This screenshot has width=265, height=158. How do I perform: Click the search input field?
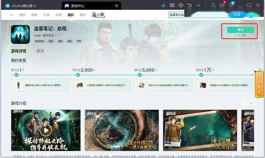click(x=176, y=15)
